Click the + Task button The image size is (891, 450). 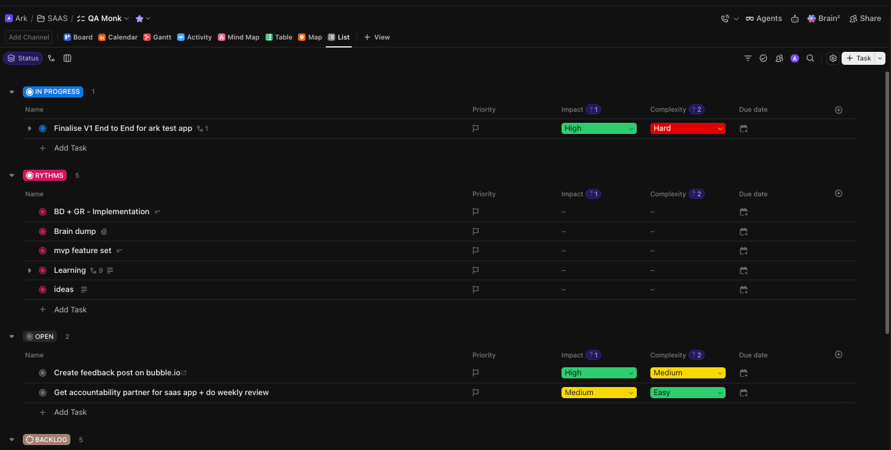click(858, 58)
